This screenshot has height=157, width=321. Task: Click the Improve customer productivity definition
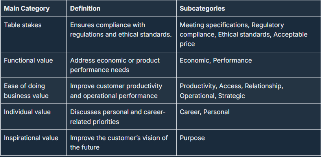click(116, 91)
